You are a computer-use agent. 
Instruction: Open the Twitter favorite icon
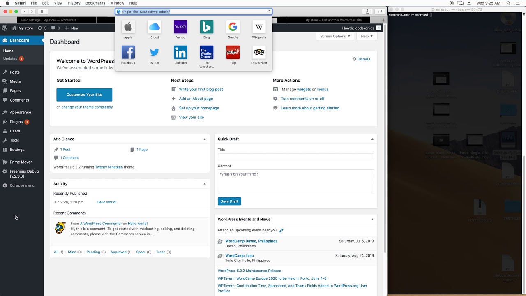pyautogui.click(x=154, y=52)
